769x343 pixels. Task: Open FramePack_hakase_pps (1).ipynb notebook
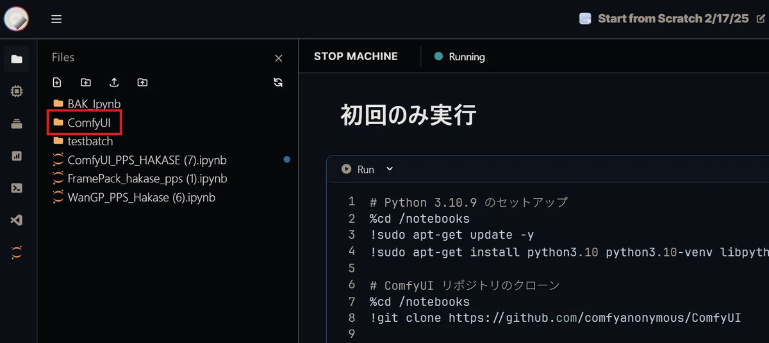[139, 179]
